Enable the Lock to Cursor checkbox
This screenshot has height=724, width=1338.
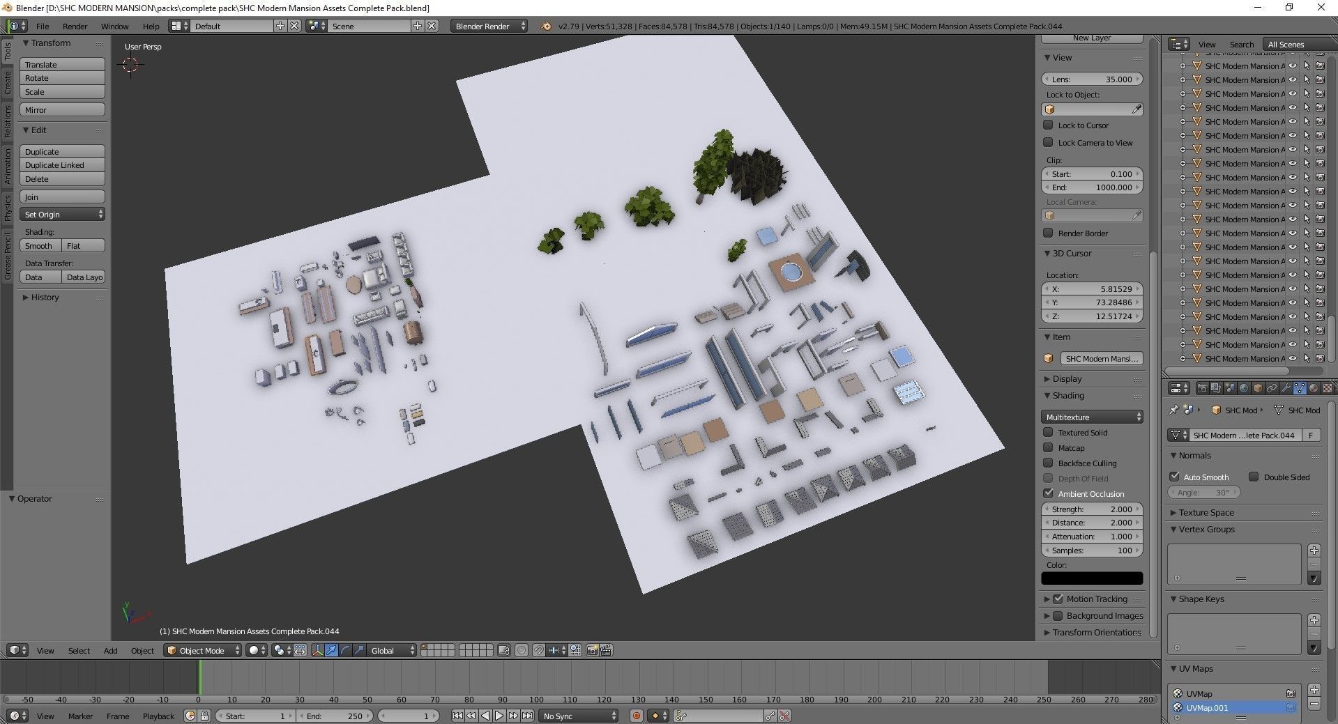coord(1048,125)
